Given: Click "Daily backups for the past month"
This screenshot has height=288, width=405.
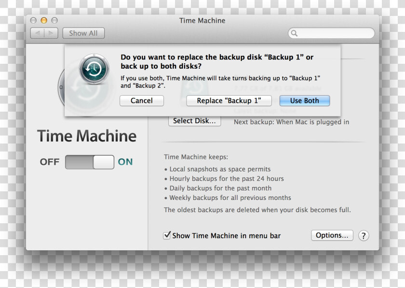Looking at the screenshot, I should (x=220, y=188).
